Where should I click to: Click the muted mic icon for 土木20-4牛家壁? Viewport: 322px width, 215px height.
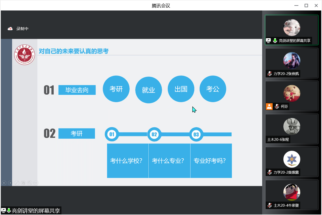[x=269, y=205]
